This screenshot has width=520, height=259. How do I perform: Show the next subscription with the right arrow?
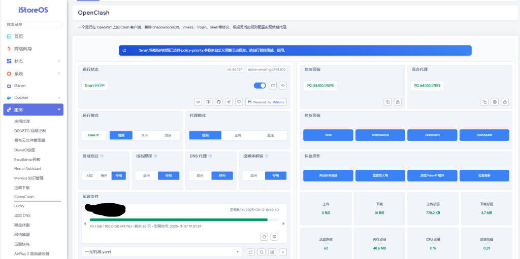click(283, 224)
